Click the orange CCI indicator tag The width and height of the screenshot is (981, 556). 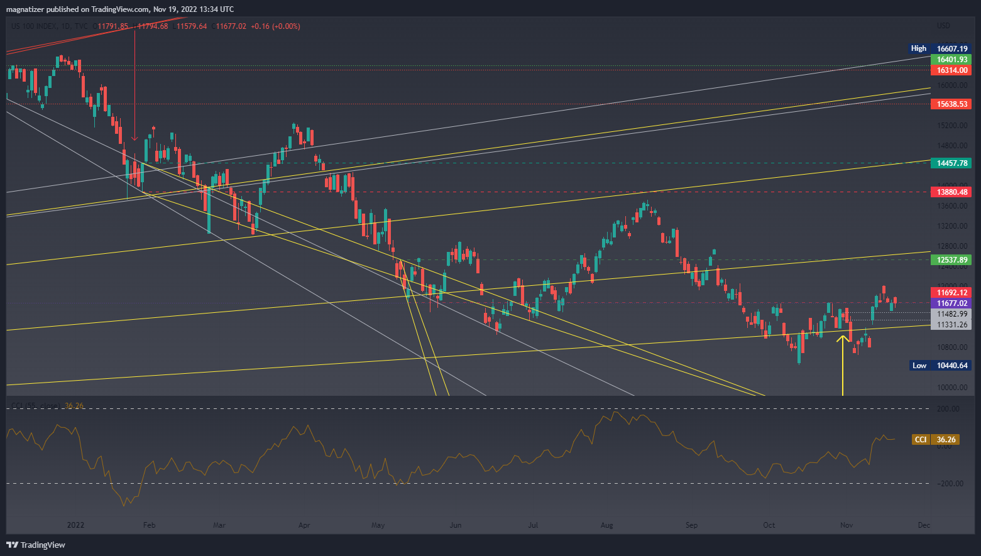click(920, 439)
